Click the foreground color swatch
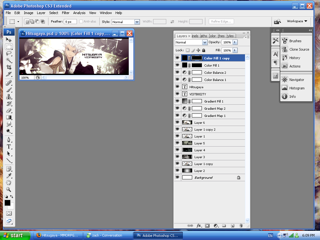Image resolution: width=320 pixels, height=240 pixels. [x=7, y=202]
